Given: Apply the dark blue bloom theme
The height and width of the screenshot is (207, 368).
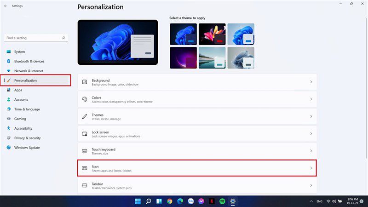Looking at the screenshot, I should [183, 34].
